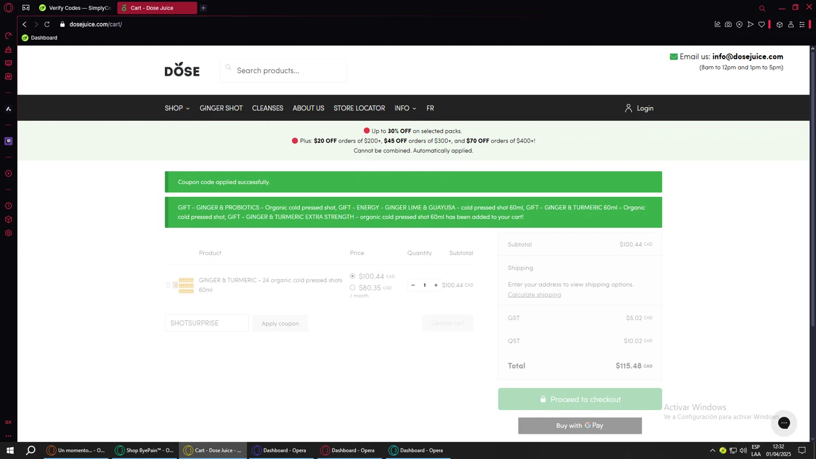This screenshot has width=816, height=459.
Task: Open the chat support bubble
Action: coord(784,423)
